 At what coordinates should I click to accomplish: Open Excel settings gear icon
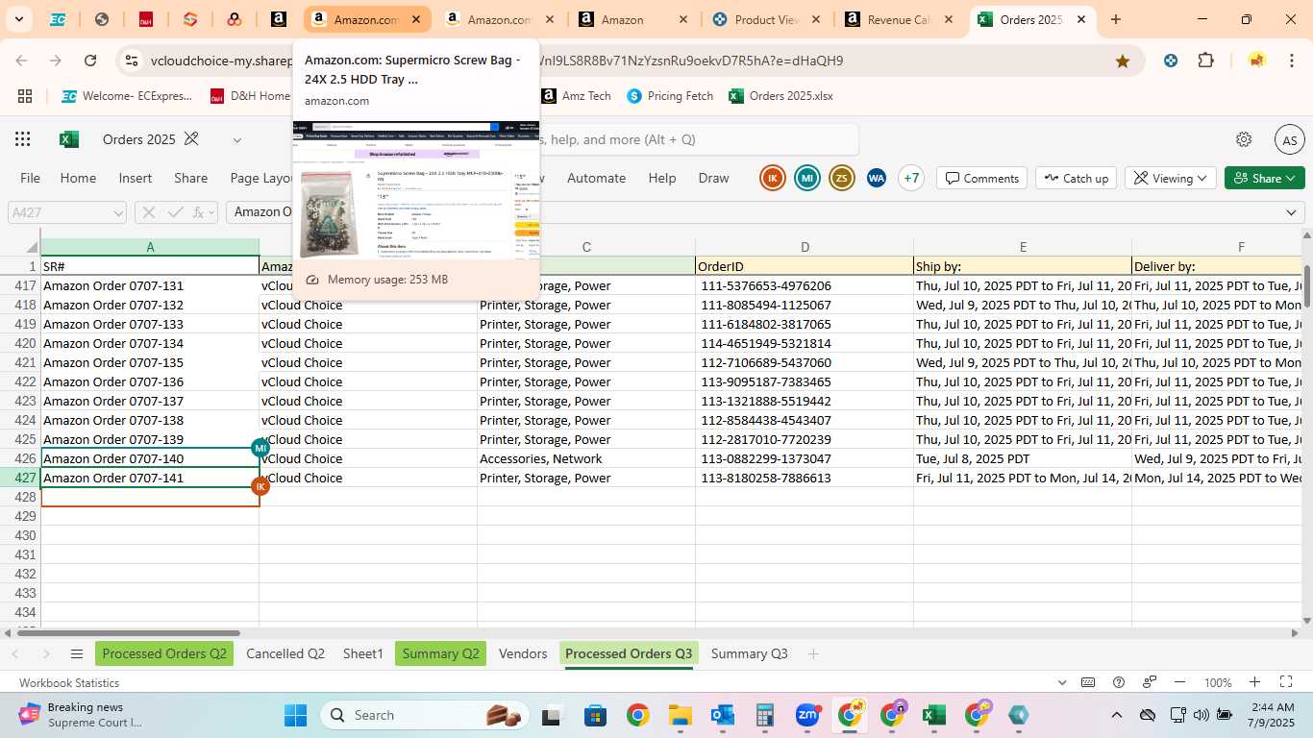coord(1244,139)
